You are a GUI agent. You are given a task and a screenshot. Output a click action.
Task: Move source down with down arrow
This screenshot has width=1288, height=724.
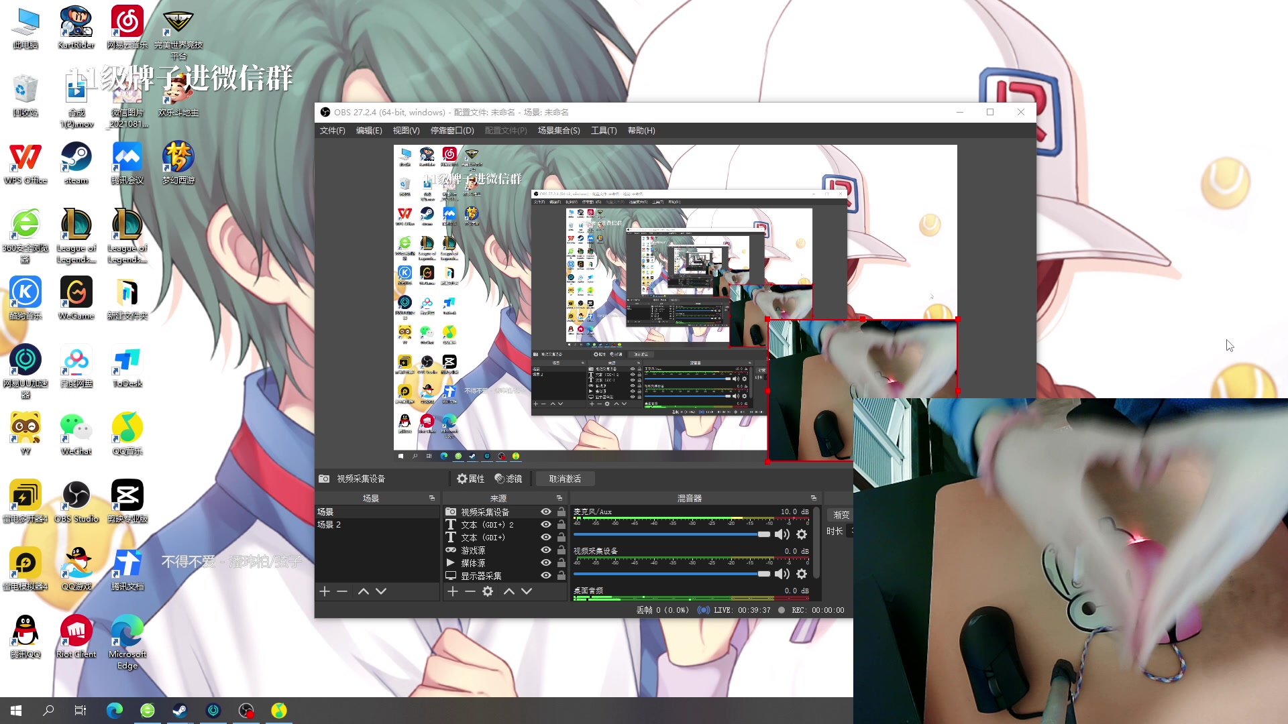coord(527,591)
